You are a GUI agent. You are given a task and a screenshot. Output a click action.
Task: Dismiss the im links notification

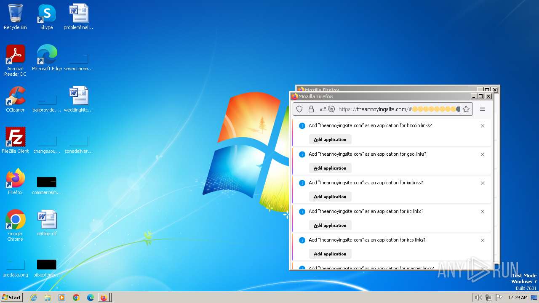click(483, 183)
